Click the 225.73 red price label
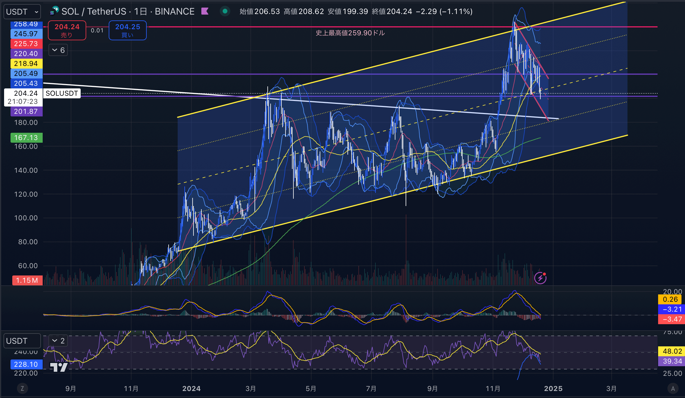This screenshot has width=685, height=398. [x=26, y=44]
